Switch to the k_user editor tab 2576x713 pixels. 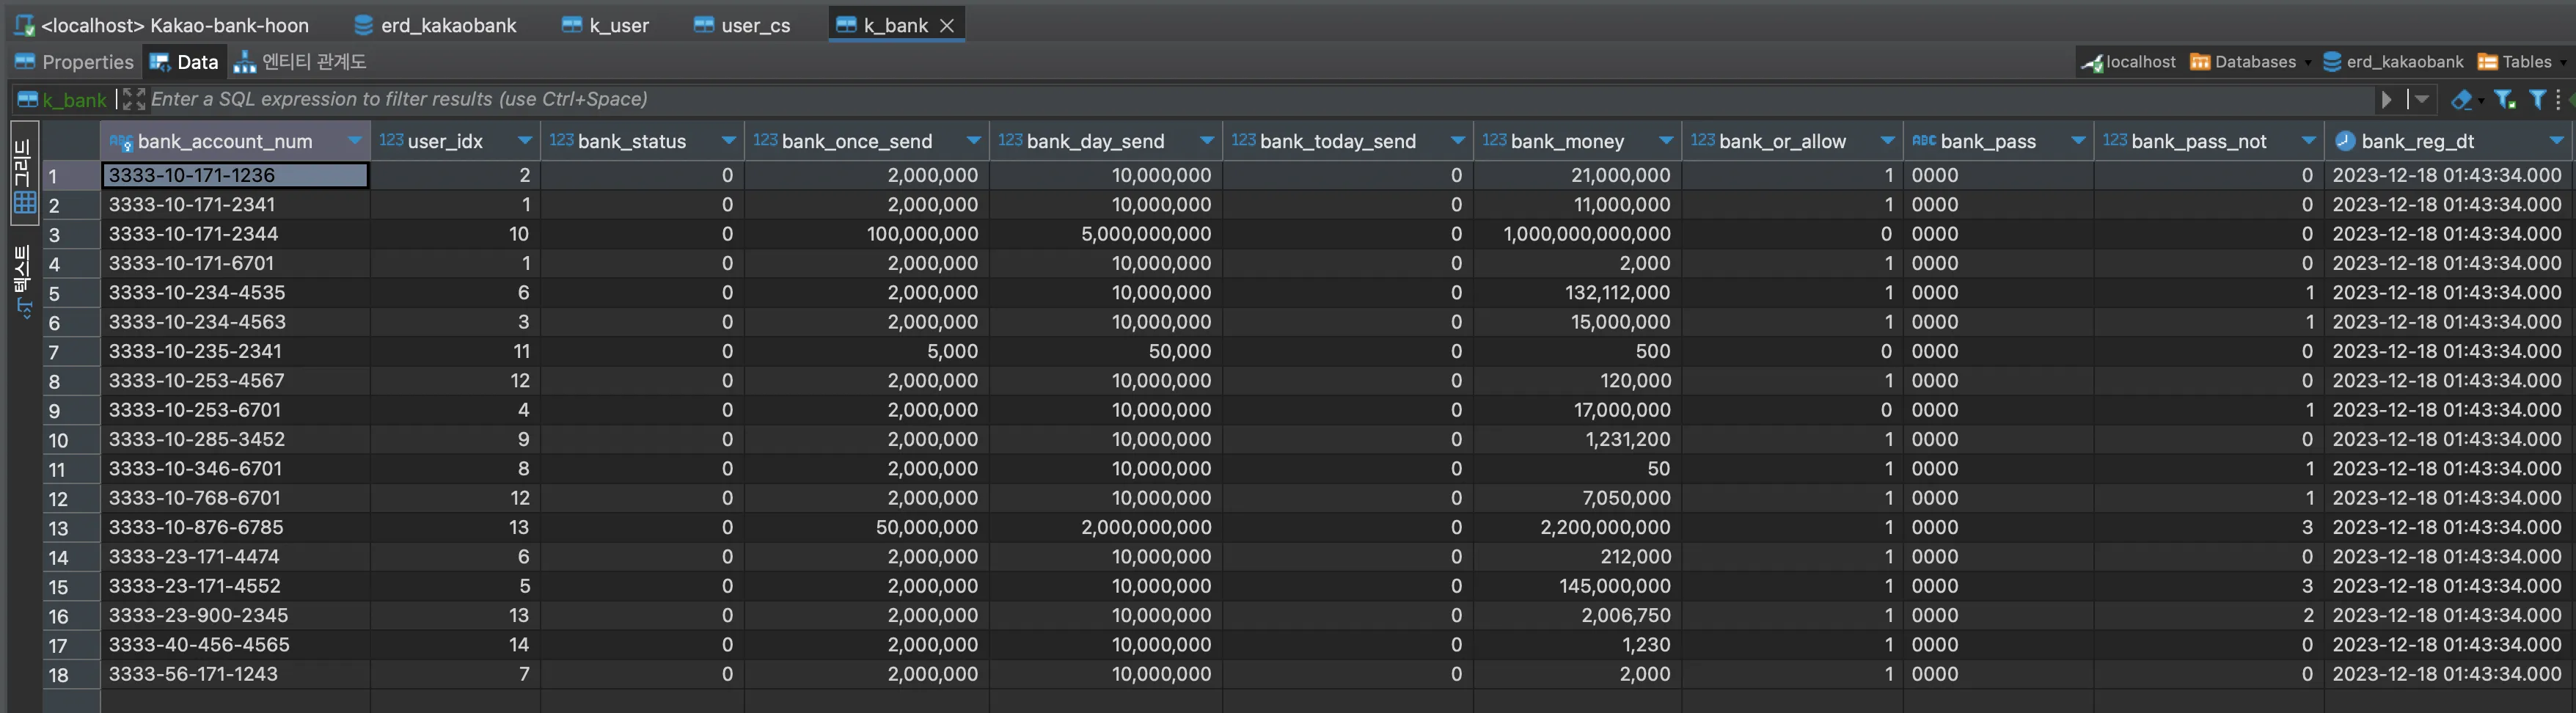point(606,25)
